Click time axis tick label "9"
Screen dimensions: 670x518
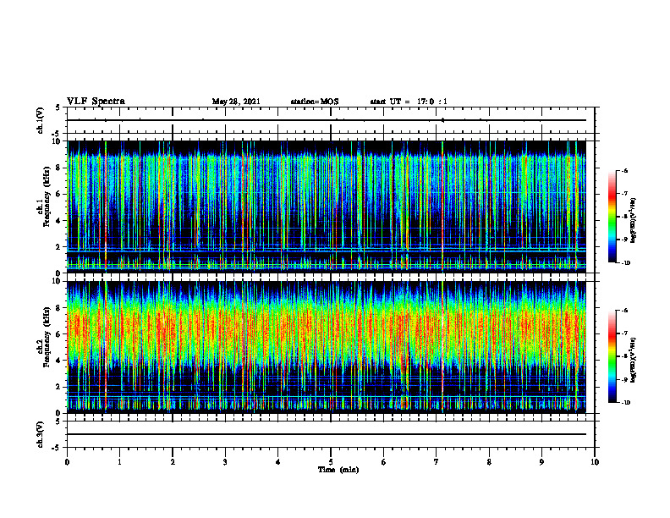(541, 462)
